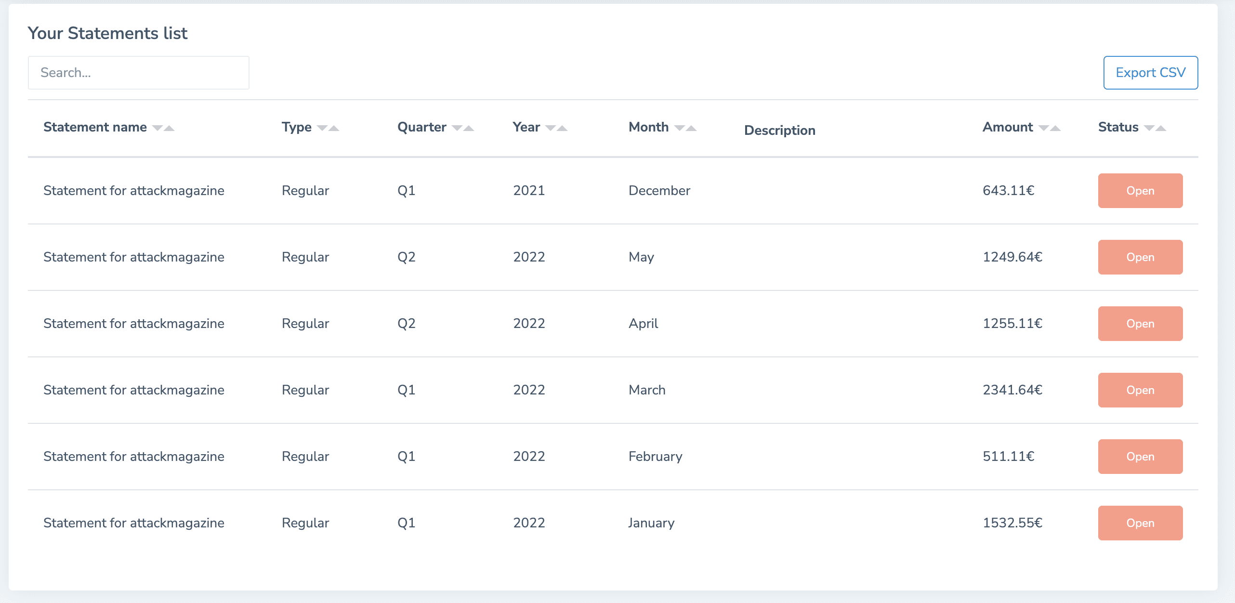Image resolution: width=1235 pixels, height=603 pixels.
Task: Click the Type column sort arrows
Action: click(328, 128)
